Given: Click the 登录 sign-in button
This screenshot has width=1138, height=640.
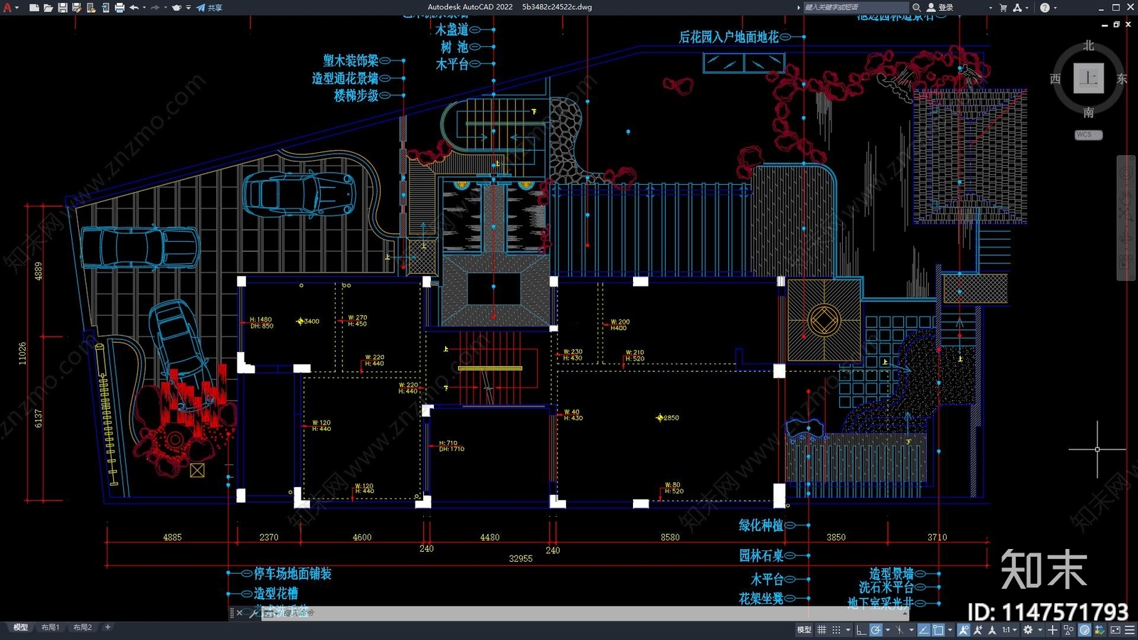Looking at the screenshot, I should pyautogui.click(x=940, y=7).
